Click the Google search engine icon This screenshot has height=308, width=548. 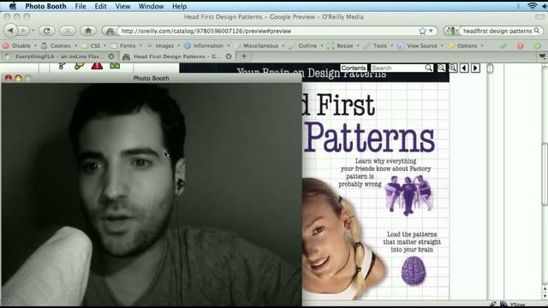click(450, 31)
